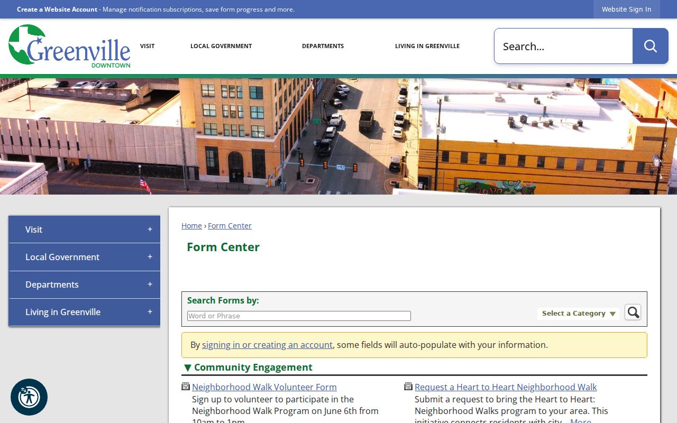The height and width of the screenshot is (423, 677).
Task: Click the Form Center page heading
Action: 223,247
